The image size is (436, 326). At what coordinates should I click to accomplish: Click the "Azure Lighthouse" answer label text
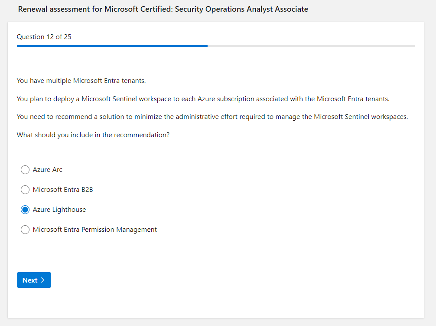coord(59,210)
